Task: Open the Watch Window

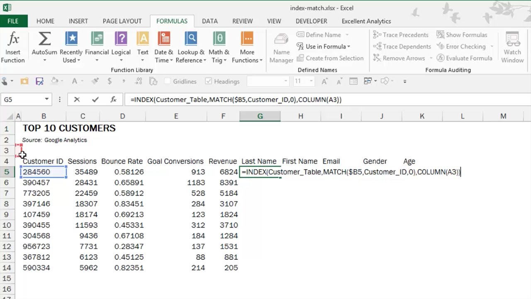Action: [512, 48]
